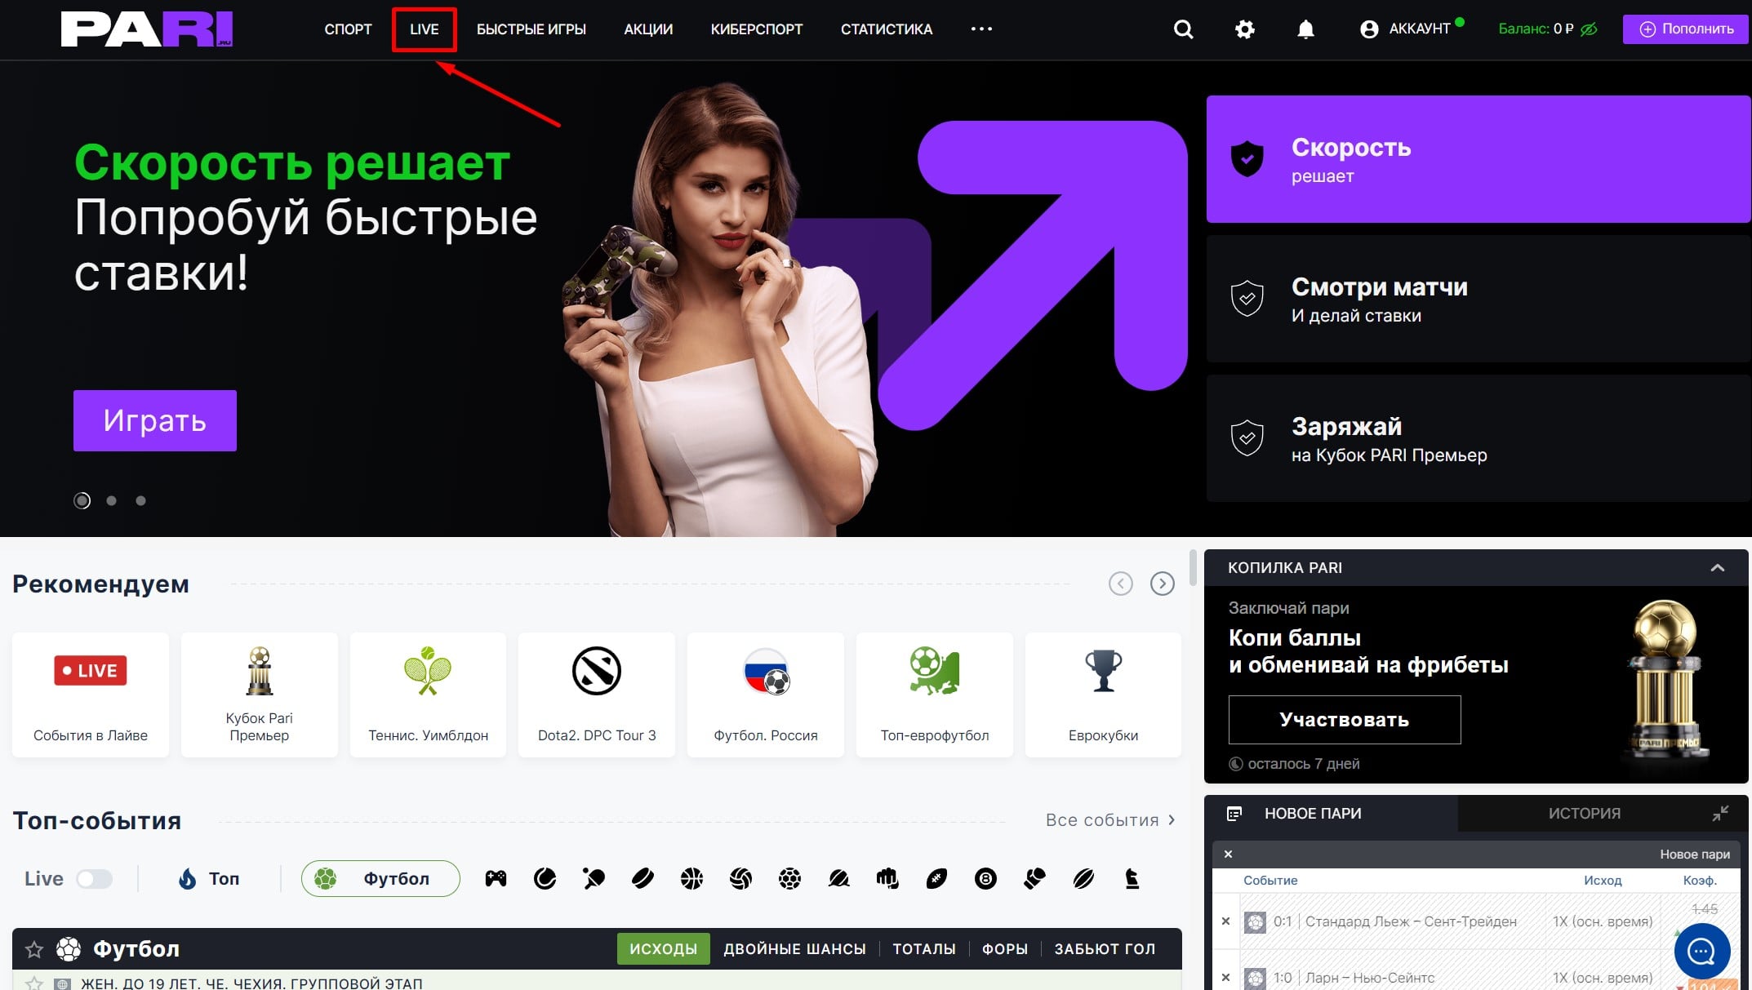Collapse the КОПИЛКА PARI panel
The height and width of the screenshot is (990, 1752).
(1718, 567)
